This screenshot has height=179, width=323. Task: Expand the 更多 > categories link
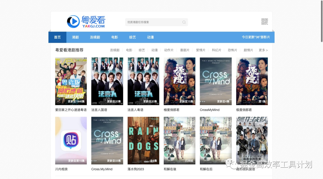(263, 50)
